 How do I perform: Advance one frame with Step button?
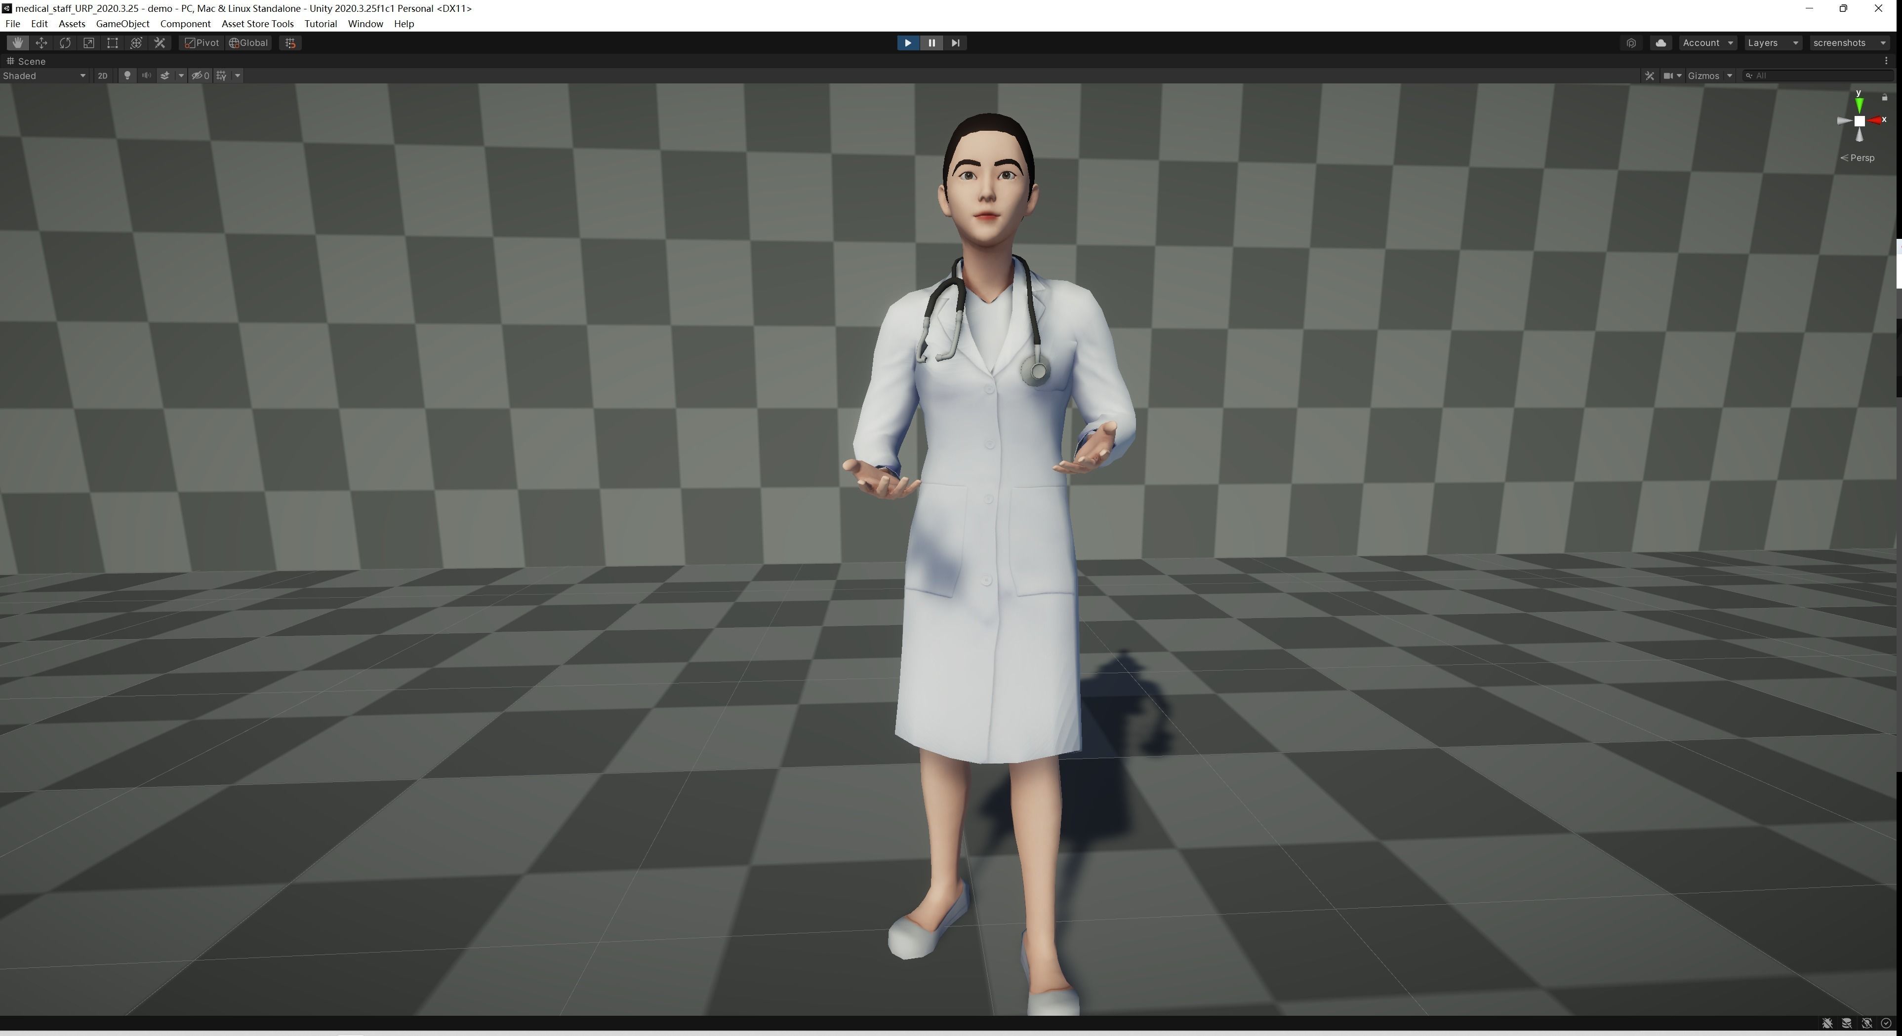pos(955,43)
